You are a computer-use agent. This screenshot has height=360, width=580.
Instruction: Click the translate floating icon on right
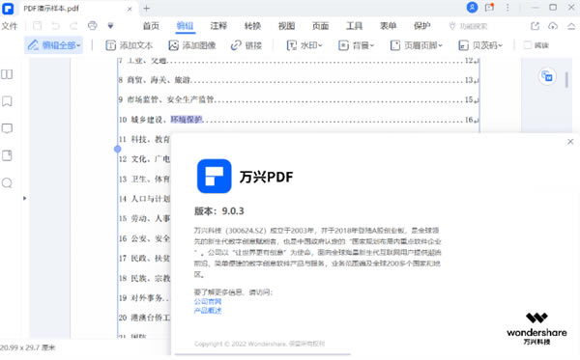click(547, 77)
